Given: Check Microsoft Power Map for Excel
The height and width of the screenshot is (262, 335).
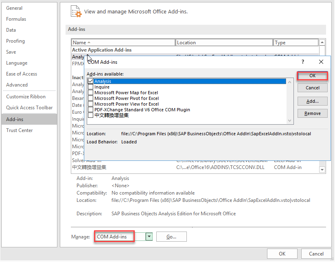Looking at the screenshot, I should tap(90, 93).
